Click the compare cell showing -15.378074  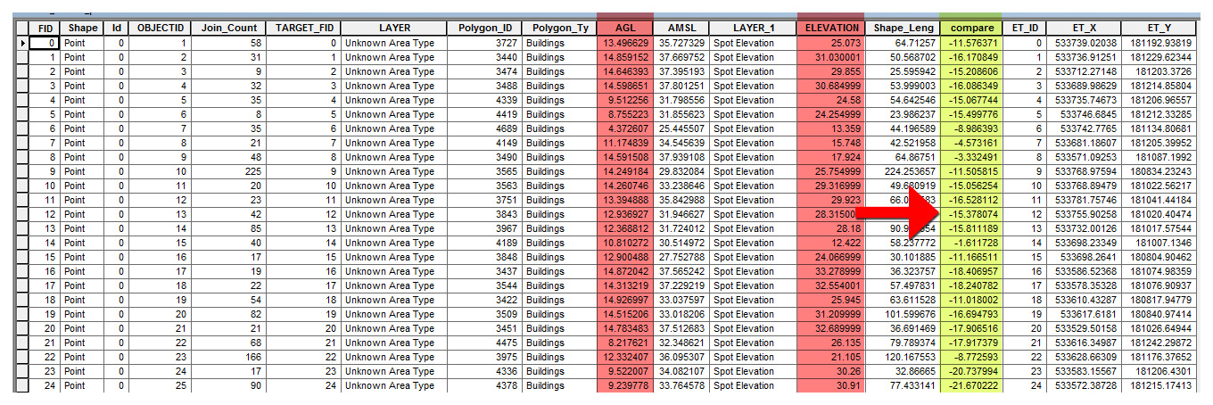point(971,214)
